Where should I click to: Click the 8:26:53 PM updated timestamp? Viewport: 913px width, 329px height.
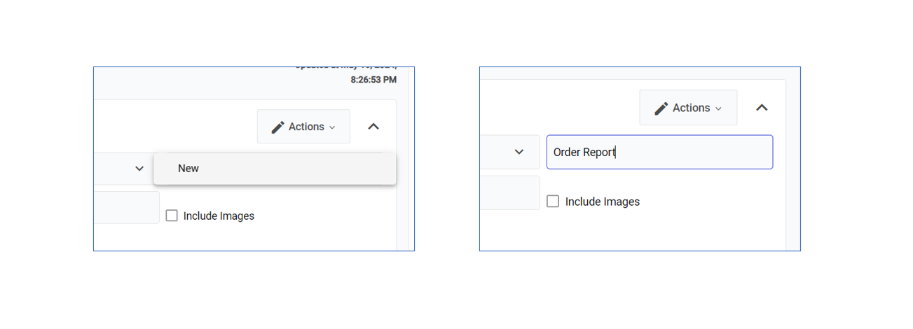(373, 80)
